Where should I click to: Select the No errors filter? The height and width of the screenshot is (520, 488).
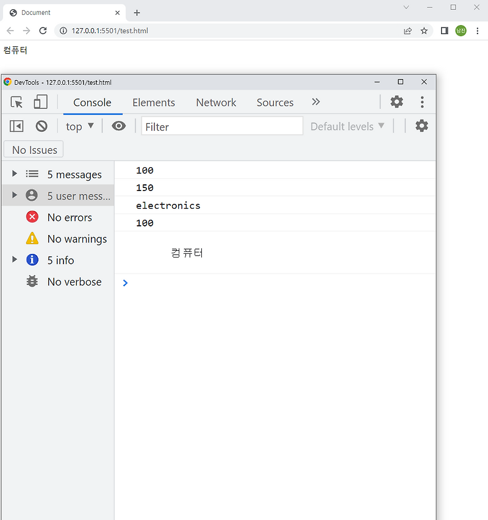70,217
